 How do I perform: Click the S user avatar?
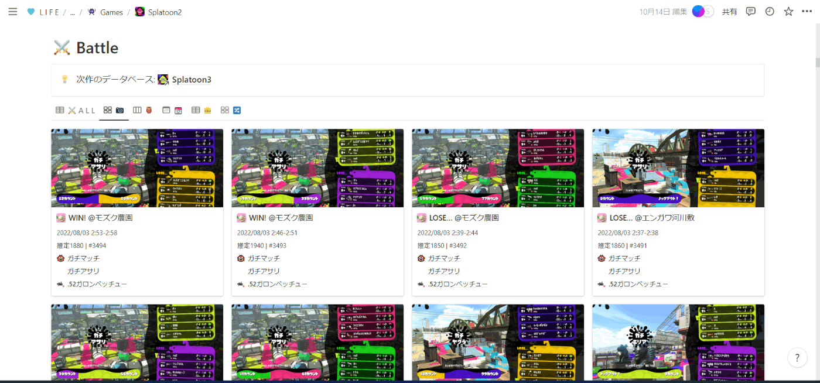[709, 12]
